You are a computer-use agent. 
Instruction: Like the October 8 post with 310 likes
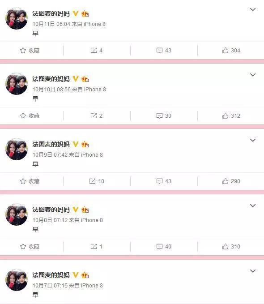[231, 246]
